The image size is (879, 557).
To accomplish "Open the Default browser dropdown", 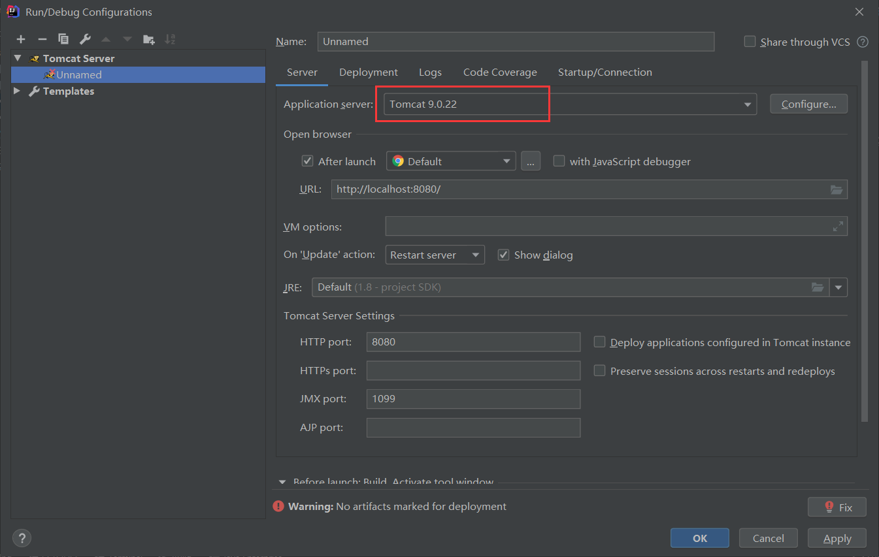I will pos(451,161).
